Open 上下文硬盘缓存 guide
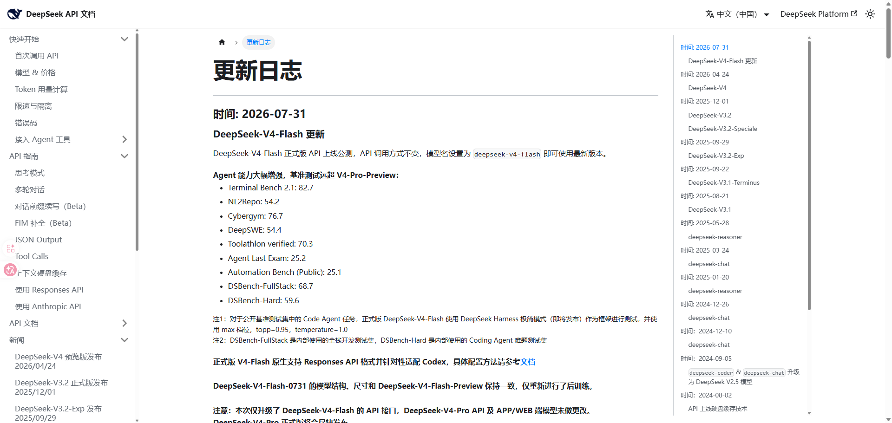 tap(41, 273)
